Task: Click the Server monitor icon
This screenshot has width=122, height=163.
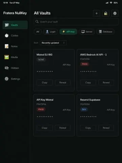Action: click(x=83, y=32)
